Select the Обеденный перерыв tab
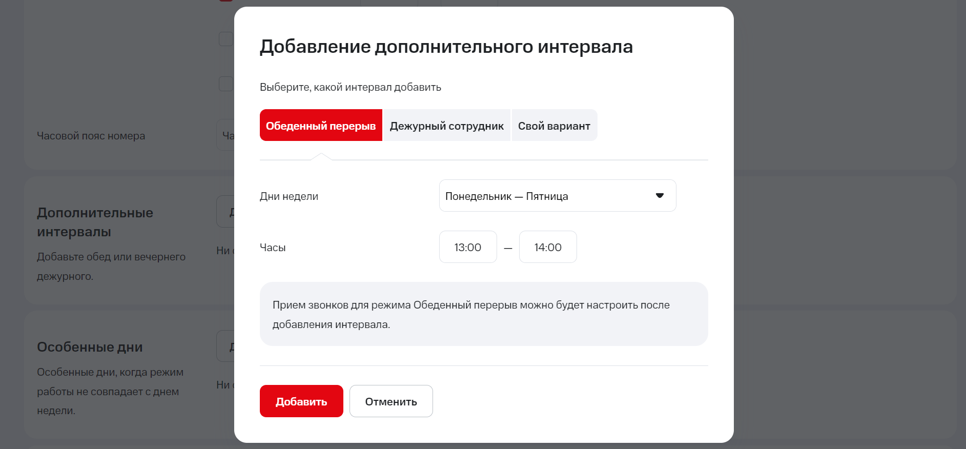This screenshot has width=966, height=449. click(321, 126)
